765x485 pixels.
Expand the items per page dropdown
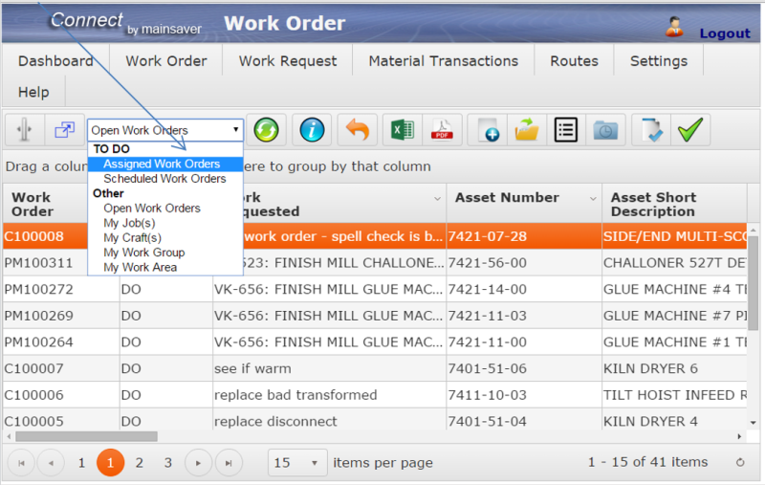click(297, 463)
